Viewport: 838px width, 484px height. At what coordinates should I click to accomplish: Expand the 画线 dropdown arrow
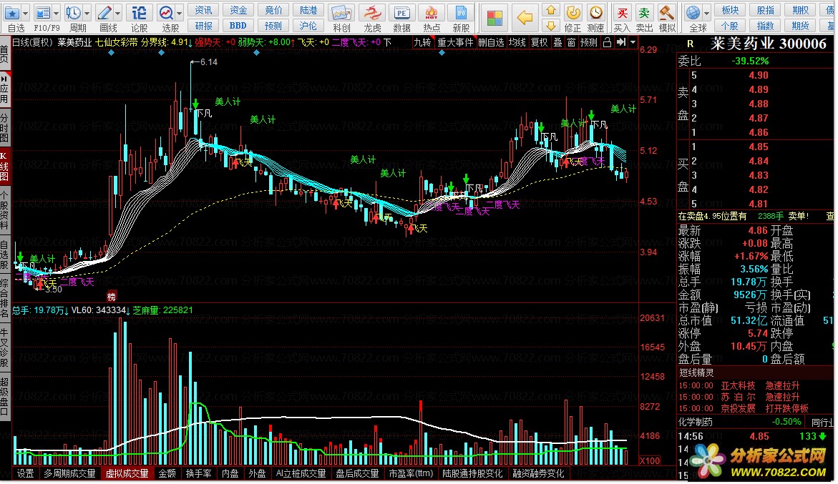click(117, 14)
